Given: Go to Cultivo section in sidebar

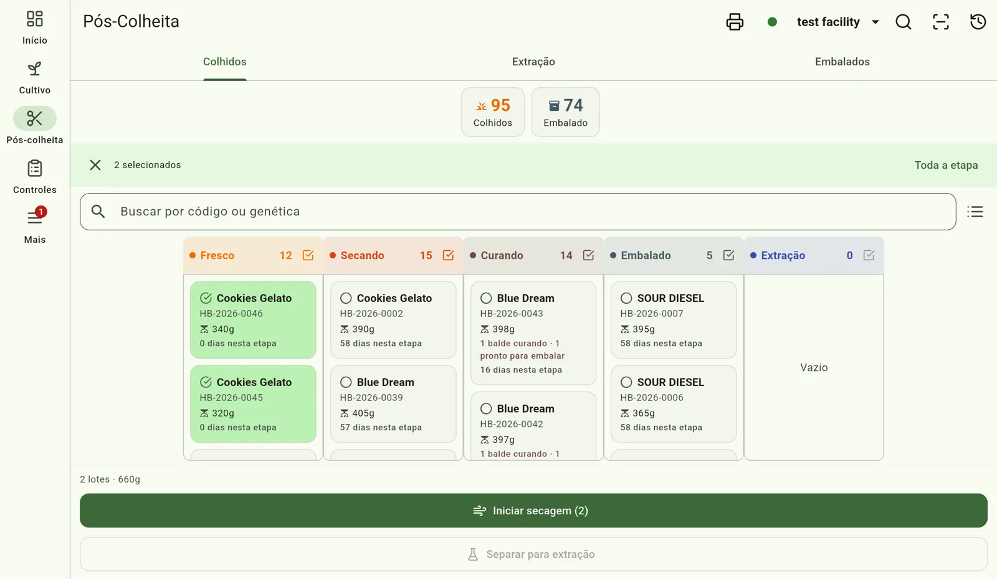Looking at the screenshot, I should pyautogui.click(x=35, y=77).
